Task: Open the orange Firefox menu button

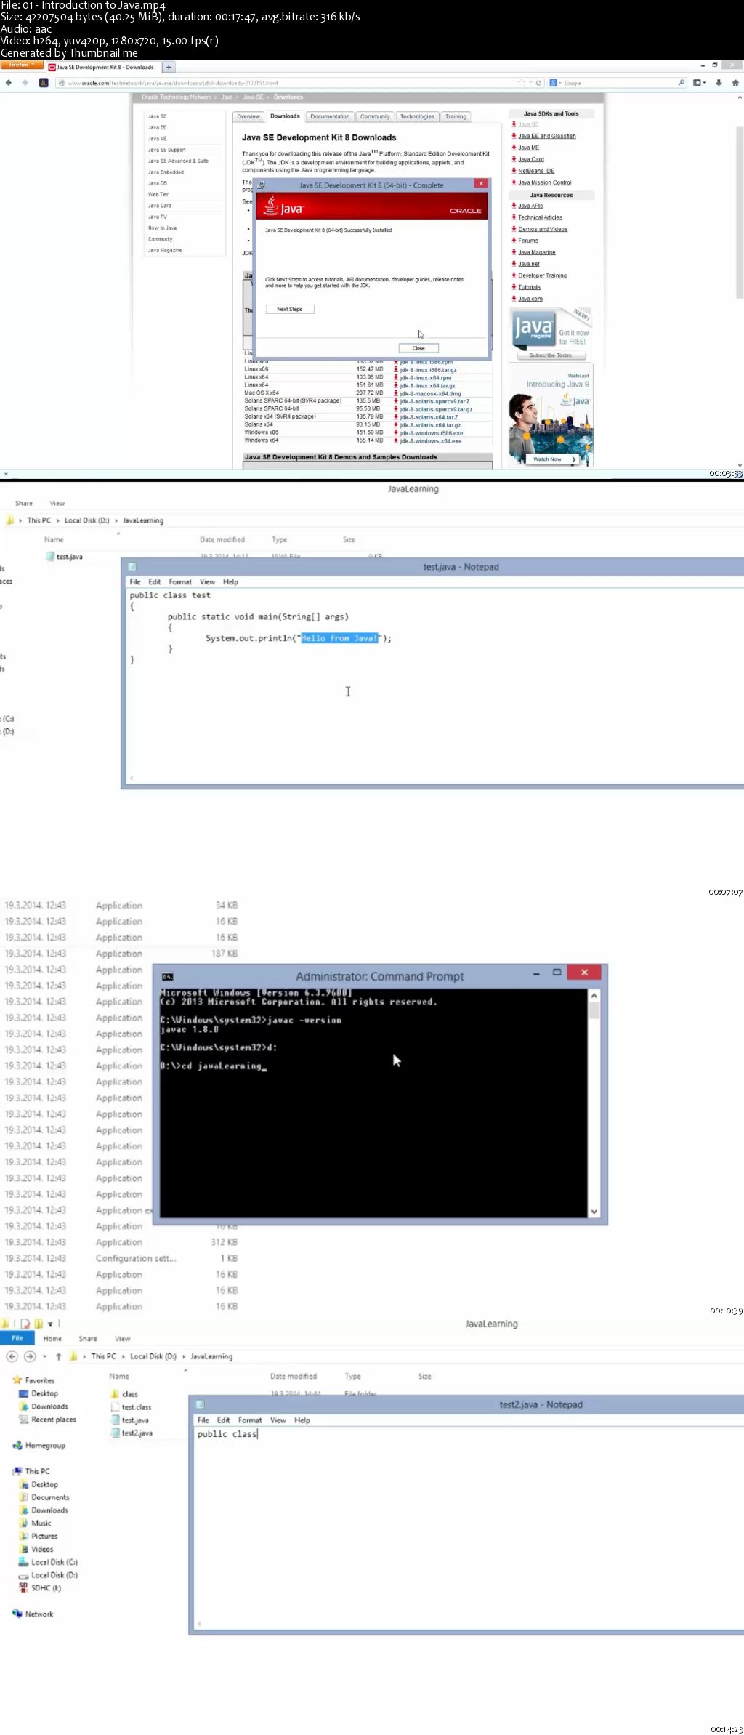Action: click(22, 65)
